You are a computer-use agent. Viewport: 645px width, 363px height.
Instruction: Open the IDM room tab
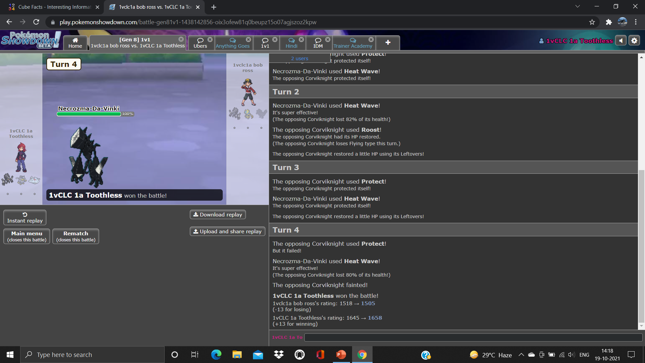click(x=318, y=43)
